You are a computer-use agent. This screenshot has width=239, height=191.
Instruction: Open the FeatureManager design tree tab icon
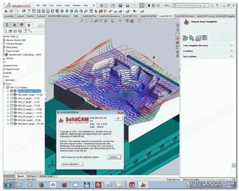click(7, 25)
